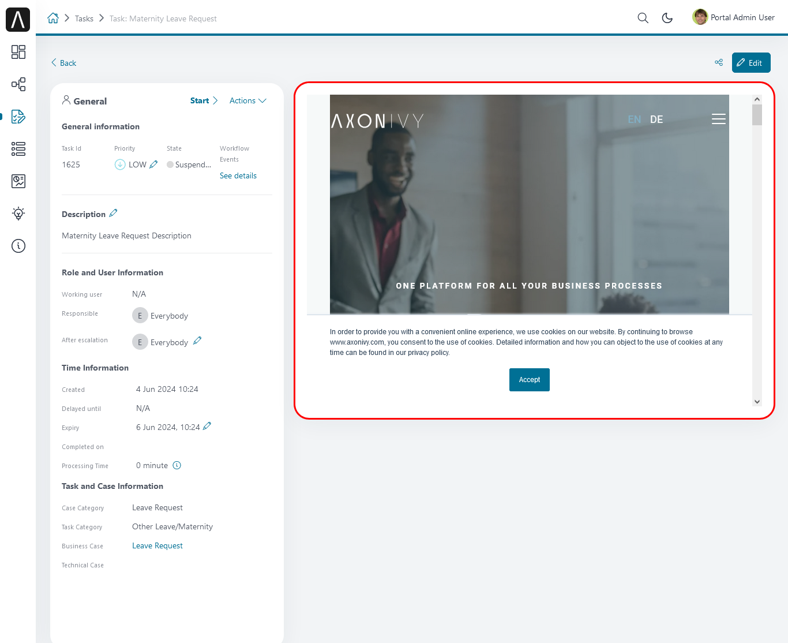Viewport: 788px width, 643px height.
Task: Click the Task: Maternity Leave Request breadcrumb
Action: click(163, 18)
